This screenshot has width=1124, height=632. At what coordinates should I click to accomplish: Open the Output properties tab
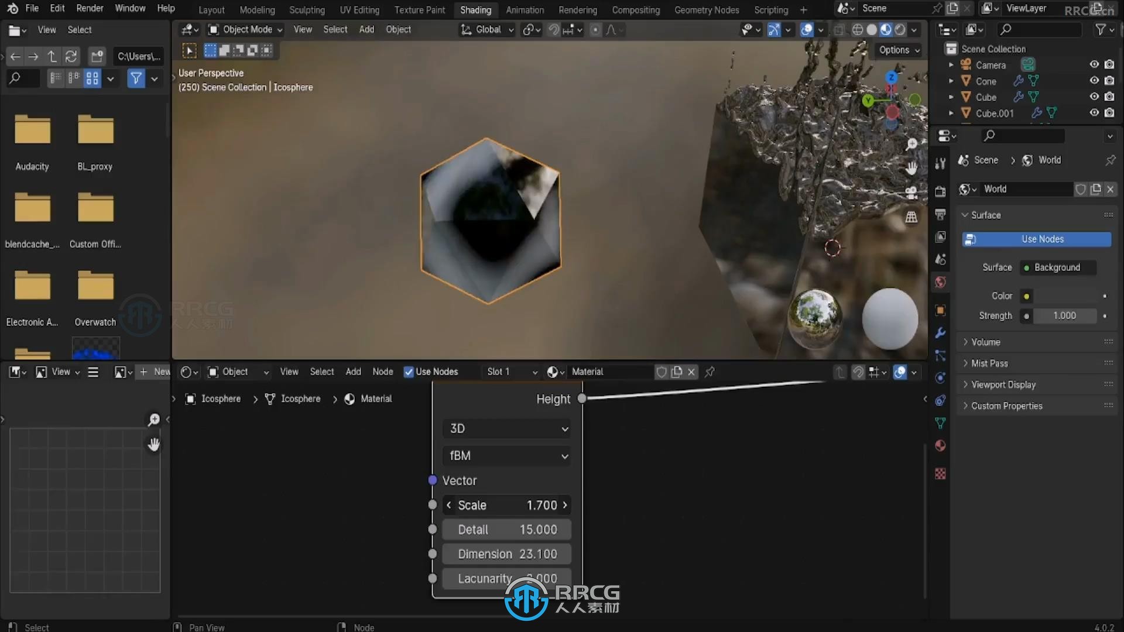(940, 214)
